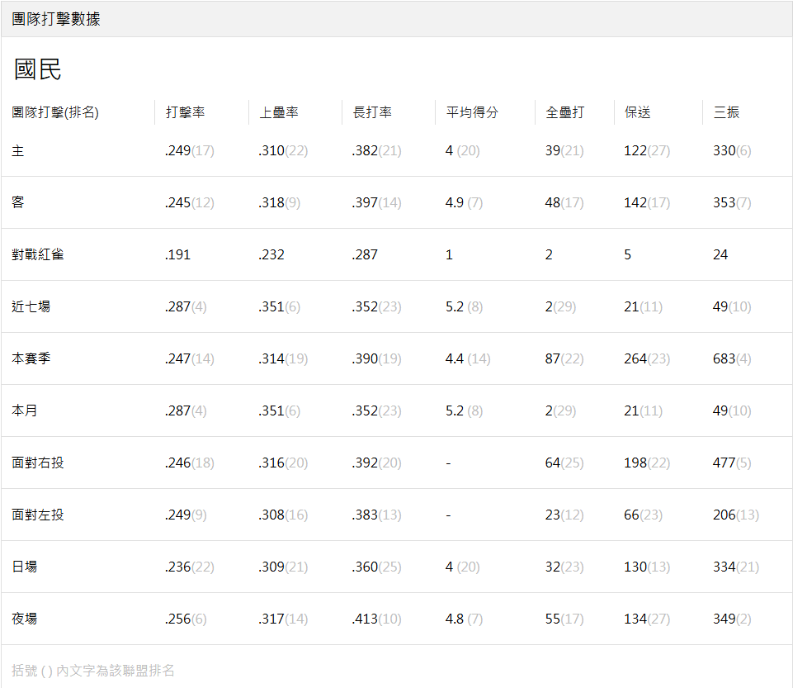Click slugging .390(19) in 本賽季 row
793x688 pixels.
point(377,359)
